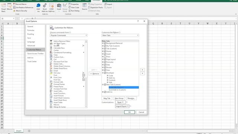Open the Insert controls menu
The image size is (238, 134).
pos(59,7)
